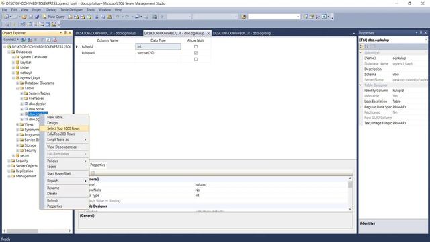
Task: Expand the Server Objects node
Action: [x=9, y=166]
